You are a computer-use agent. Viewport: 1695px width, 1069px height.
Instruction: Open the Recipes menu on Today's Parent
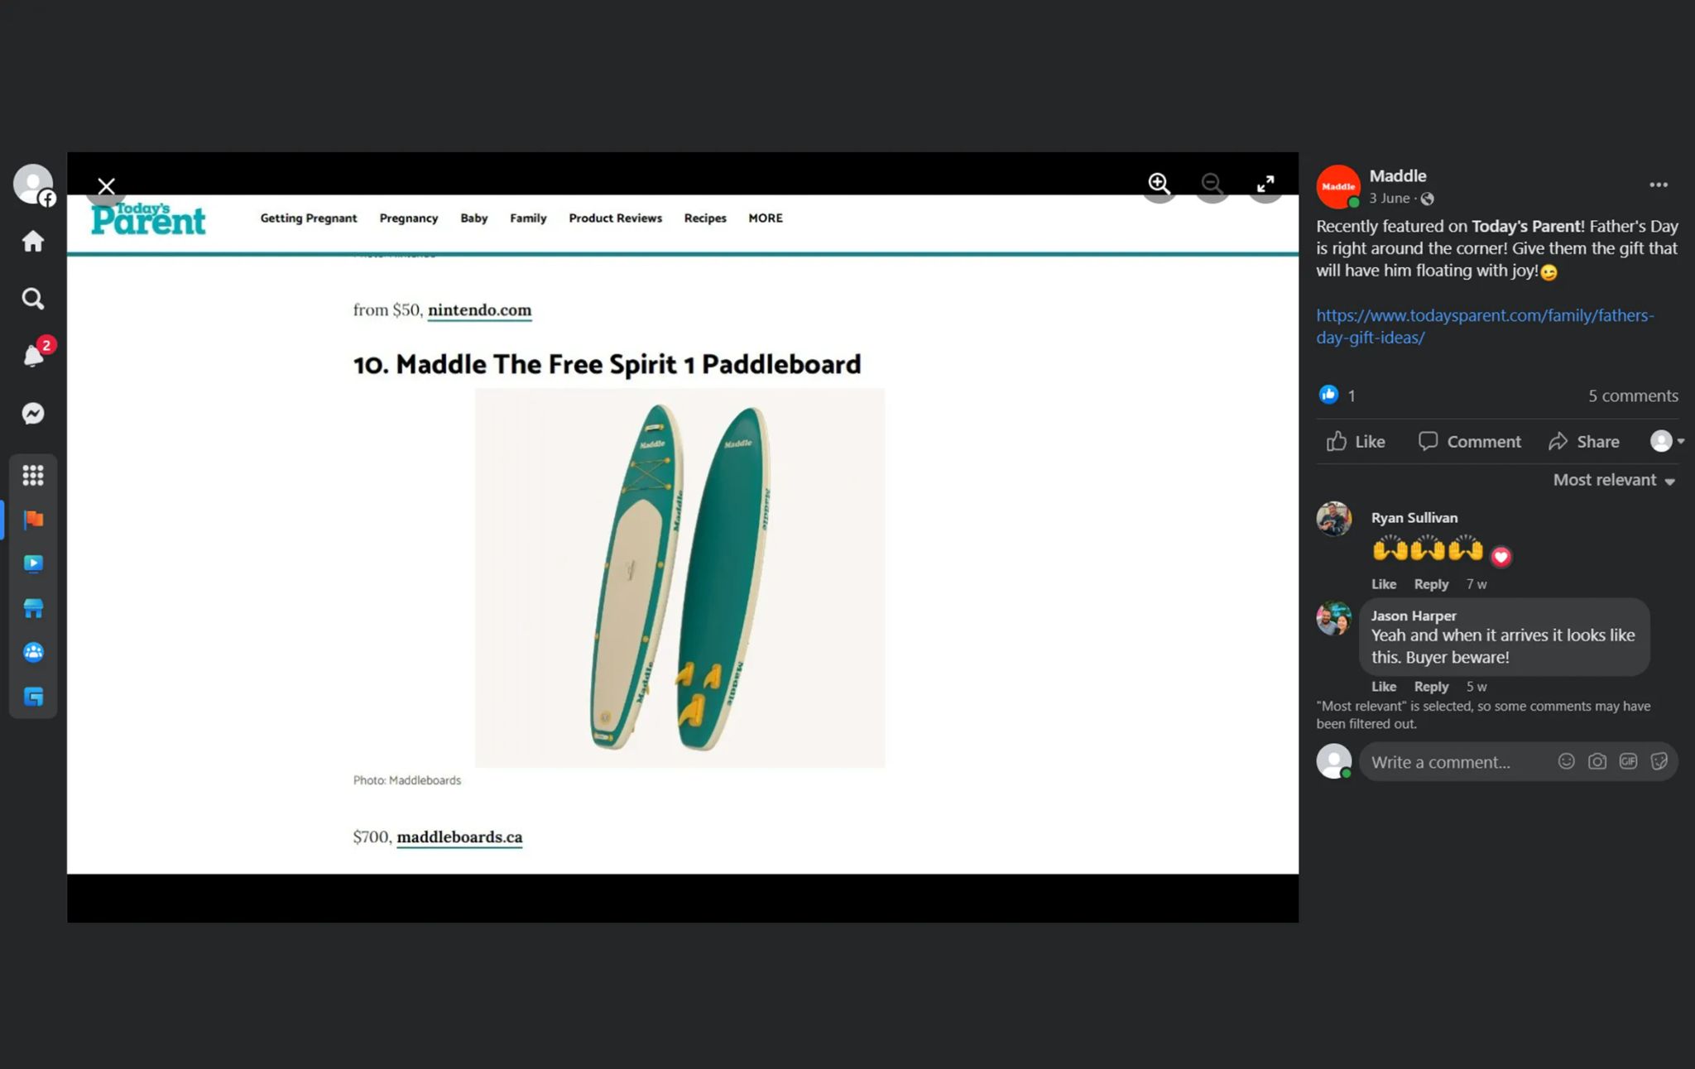click(x=704, y=218)
